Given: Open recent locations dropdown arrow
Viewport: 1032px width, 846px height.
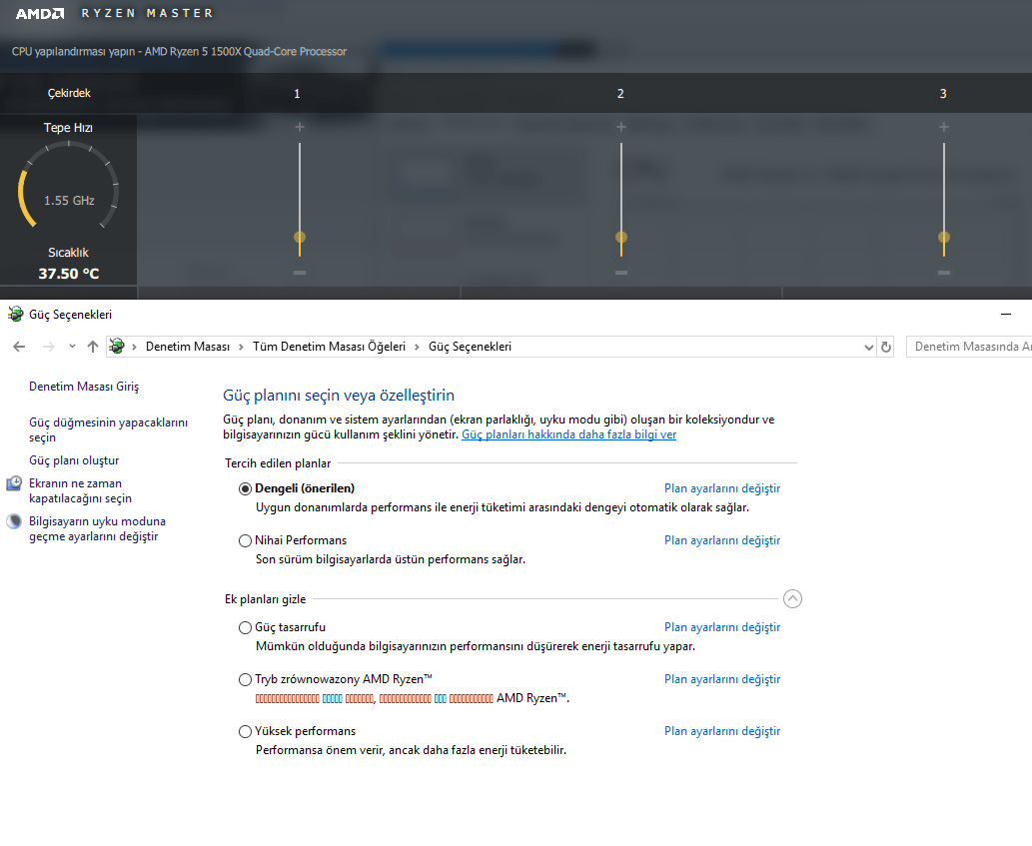Looking at the screenshot, I should coord(72,347).
